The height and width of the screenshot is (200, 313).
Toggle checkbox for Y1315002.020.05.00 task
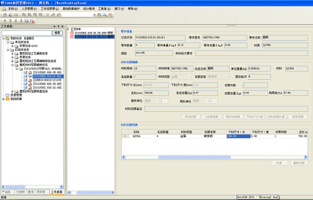coord(25,84)
